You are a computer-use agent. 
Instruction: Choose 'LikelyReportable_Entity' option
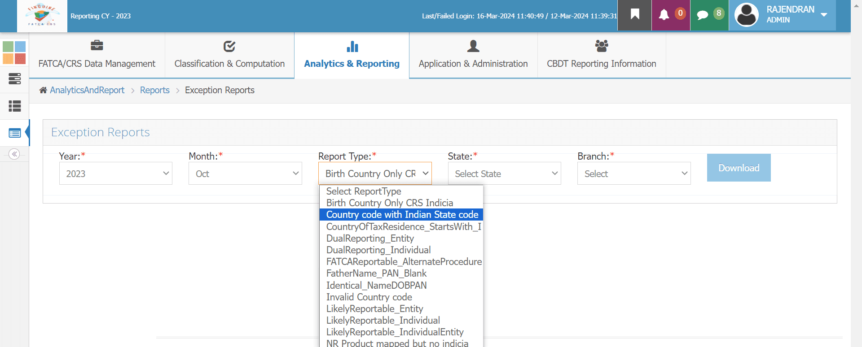click(401, 309)
